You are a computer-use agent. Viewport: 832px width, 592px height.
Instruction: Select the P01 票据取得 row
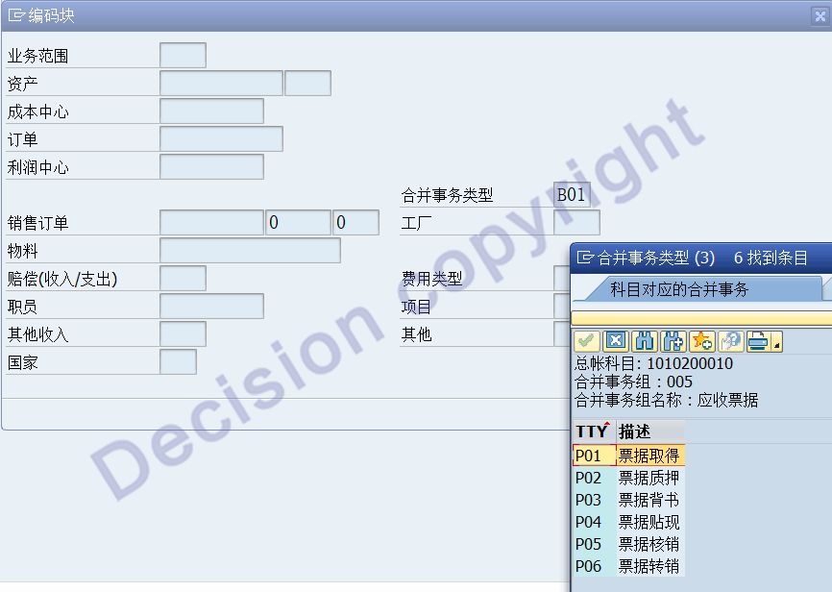[x=628, y=456]
